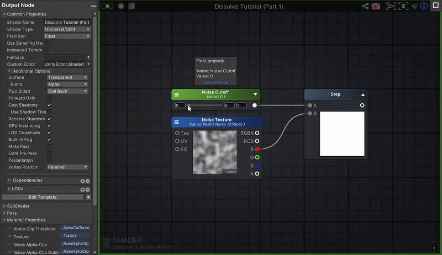Enable the Tessellation checkbox

coord(49,160)
